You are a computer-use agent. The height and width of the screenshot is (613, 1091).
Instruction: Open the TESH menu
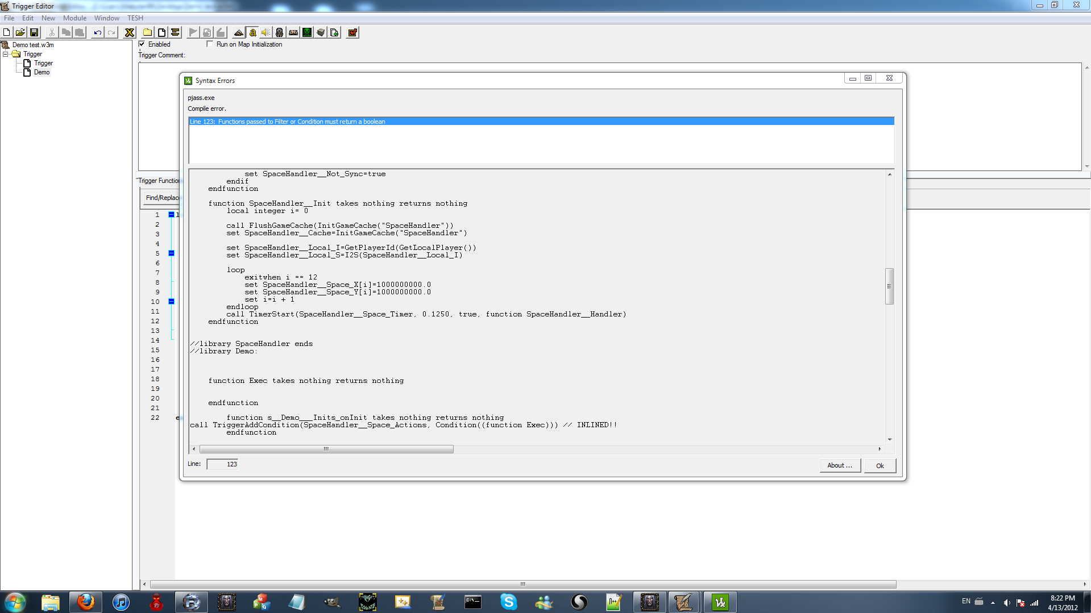[x=135, y=18]
